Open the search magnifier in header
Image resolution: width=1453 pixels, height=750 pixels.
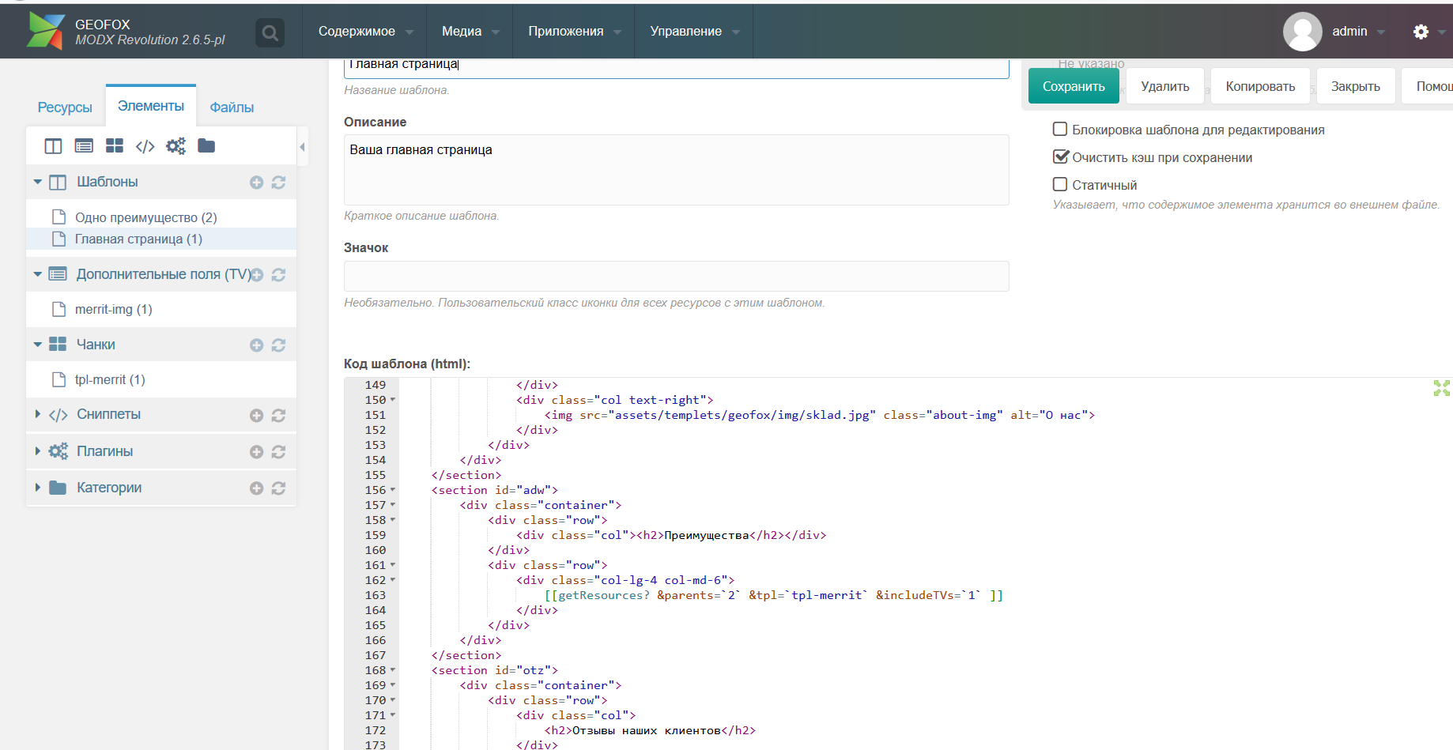[270, 32]
